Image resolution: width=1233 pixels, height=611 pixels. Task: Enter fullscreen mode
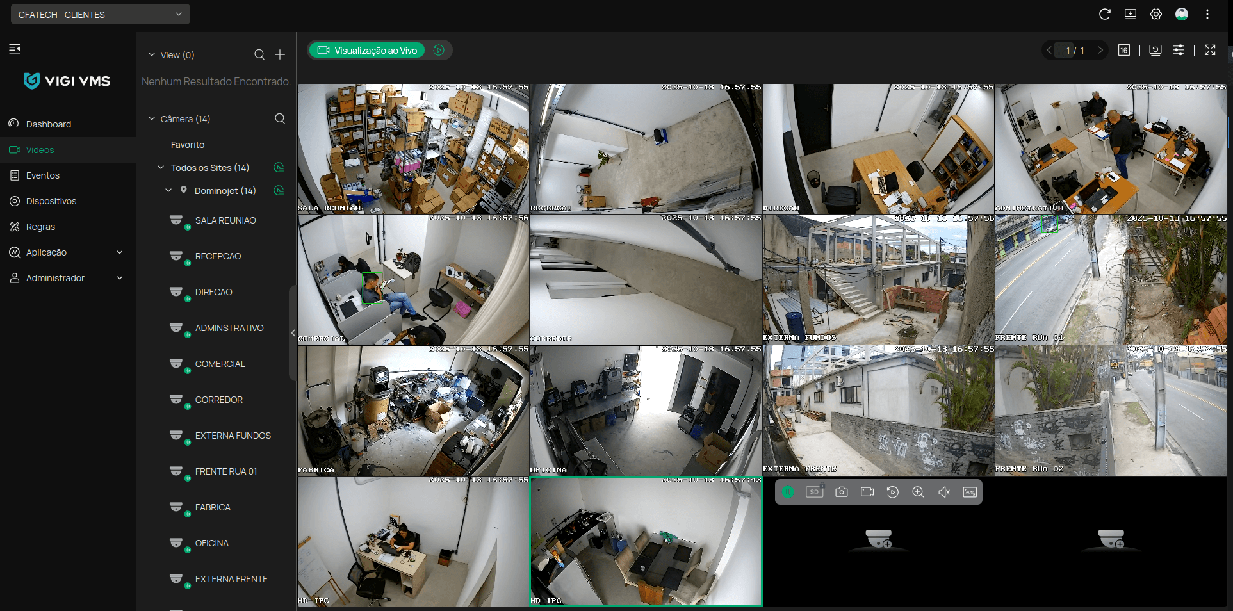pyautogui.click(x=1210, y=50)
